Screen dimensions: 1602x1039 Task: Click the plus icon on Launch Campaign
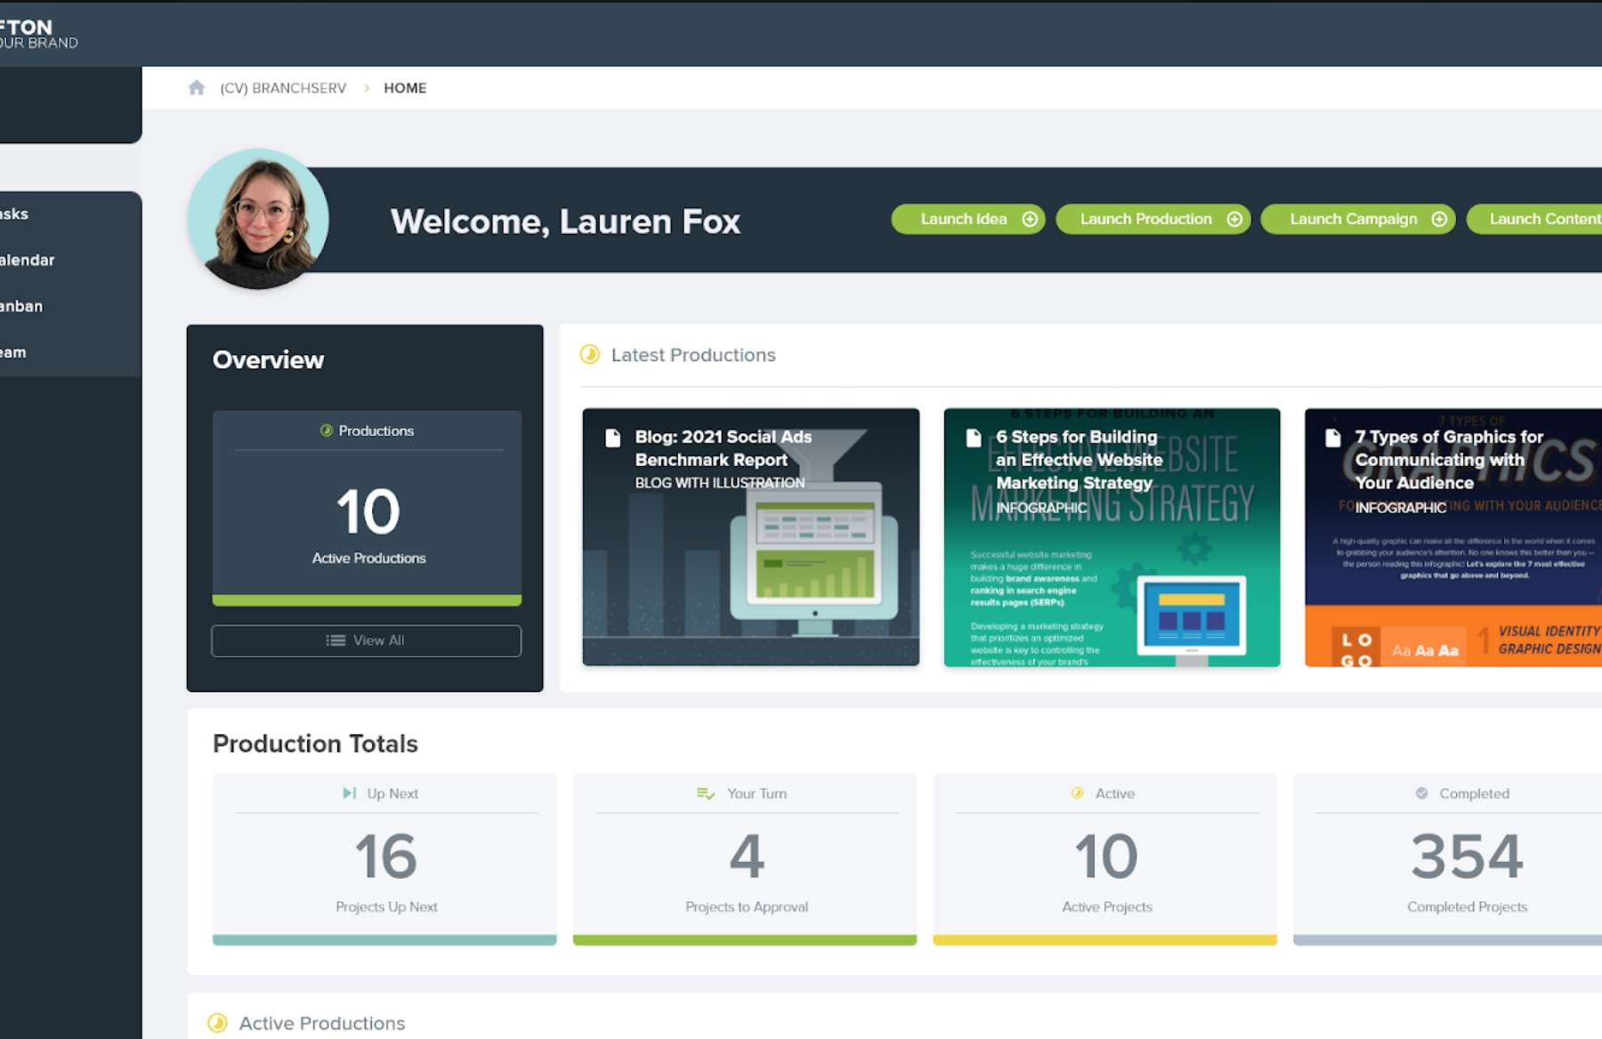click(x=1439, y=219)
